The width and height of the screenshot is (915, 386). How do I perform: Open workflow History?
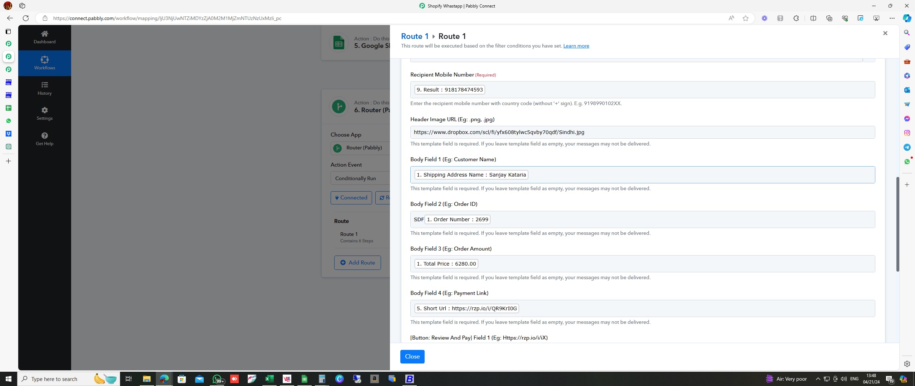pos(44,88)
